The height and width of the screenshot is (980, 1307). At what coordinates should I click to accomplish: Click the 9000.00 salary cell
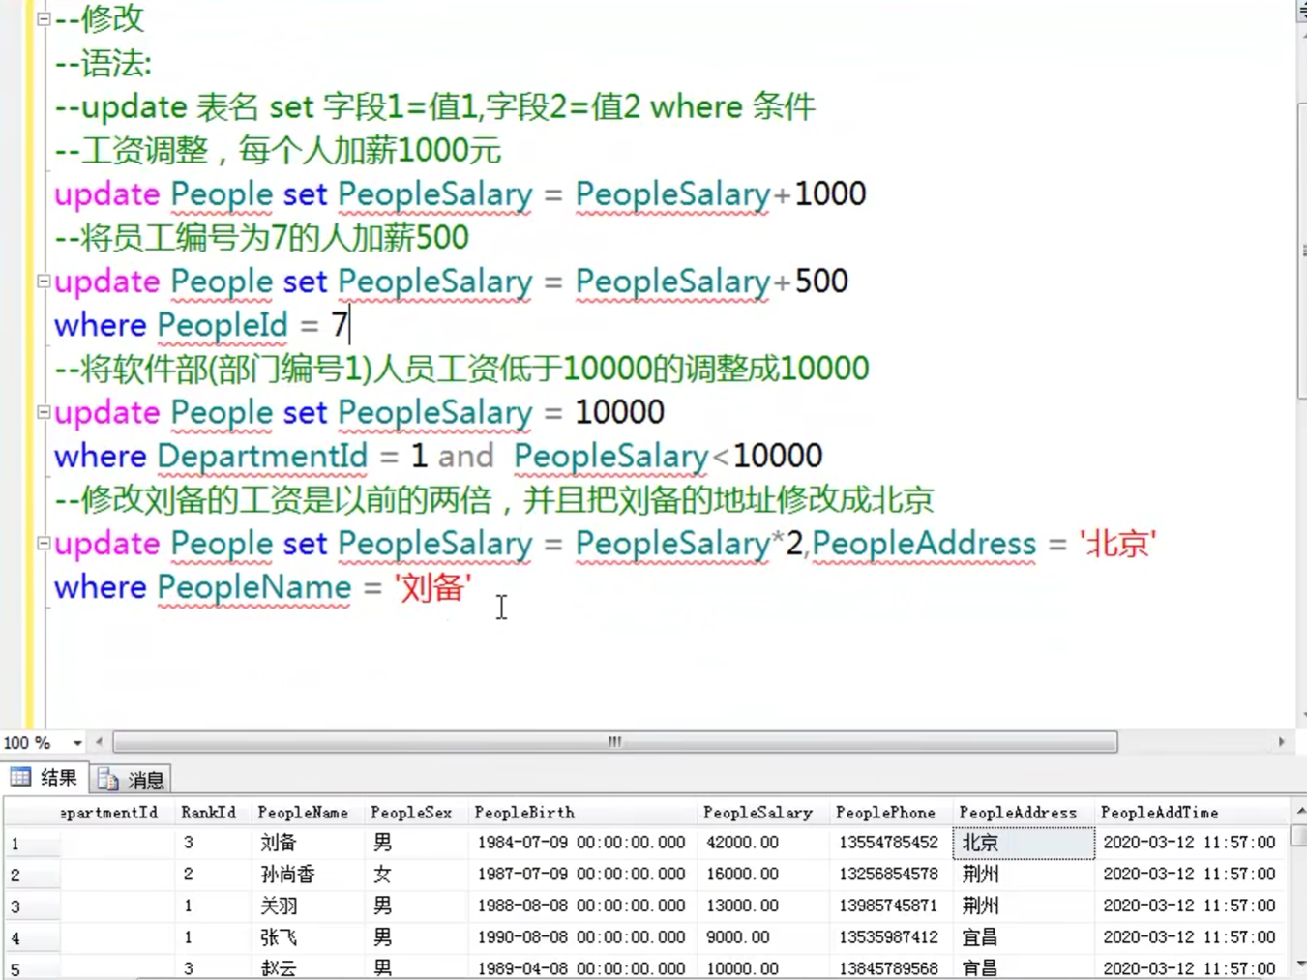coord(764,938)
